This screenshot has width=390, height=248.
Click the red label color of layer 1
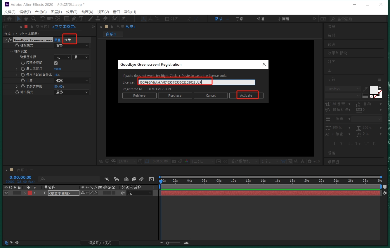[x=30, y=193]
